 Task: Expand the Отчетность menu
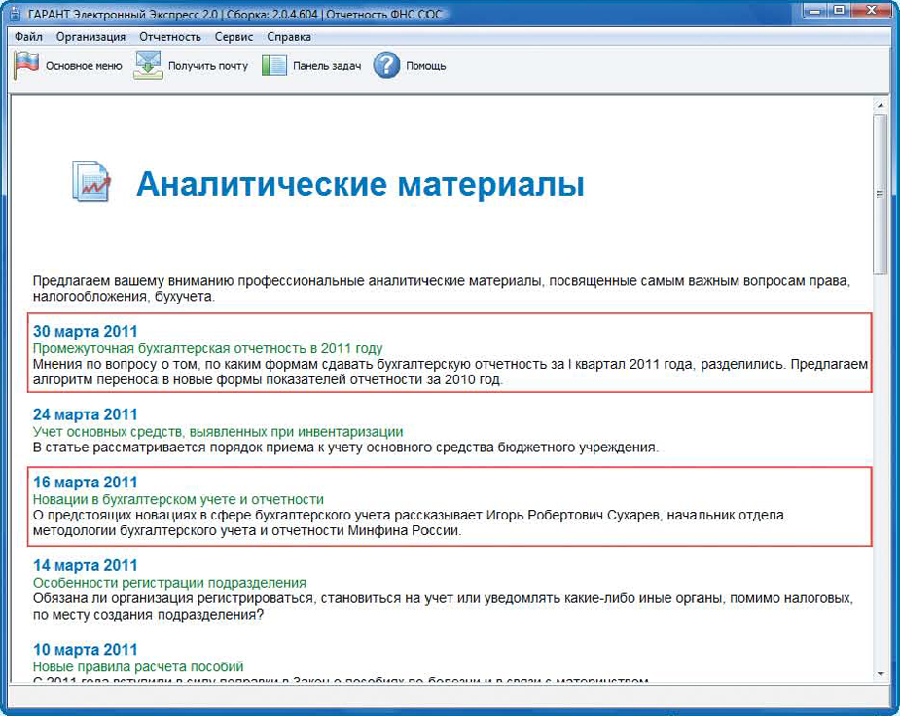click(169, 37)
